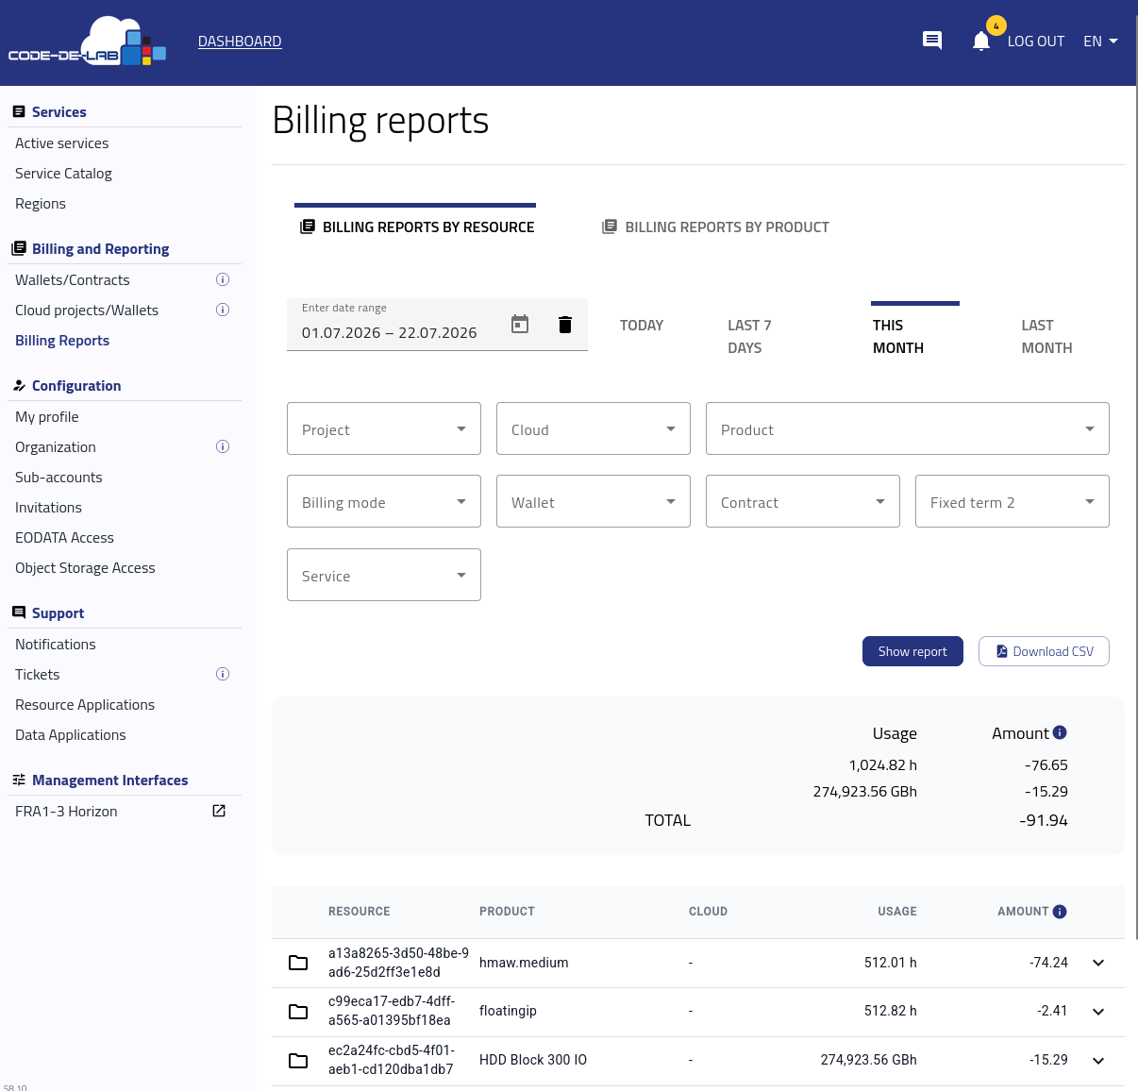1138x1091 pixels.
Task: Click info icon next to Wallets/Contracts
Action: [223, 279]
